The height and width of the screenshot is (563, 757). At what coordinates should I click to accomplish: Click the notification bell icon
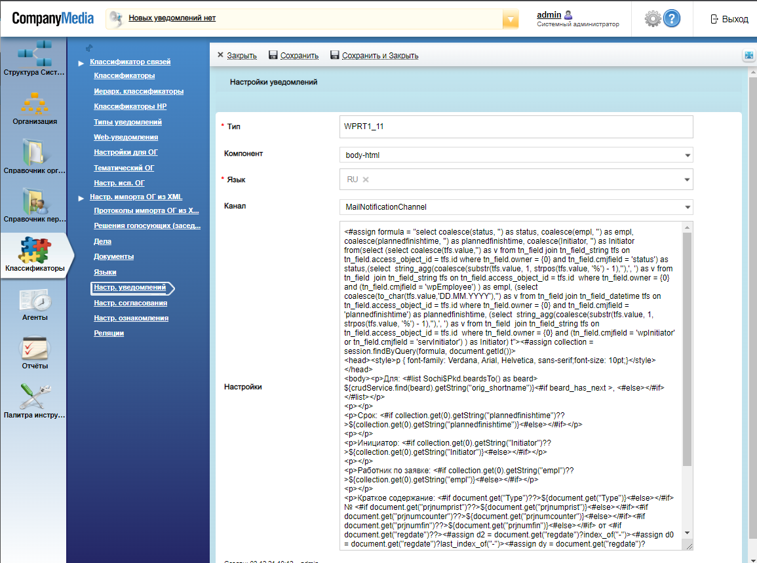click(x=116, y=18)
